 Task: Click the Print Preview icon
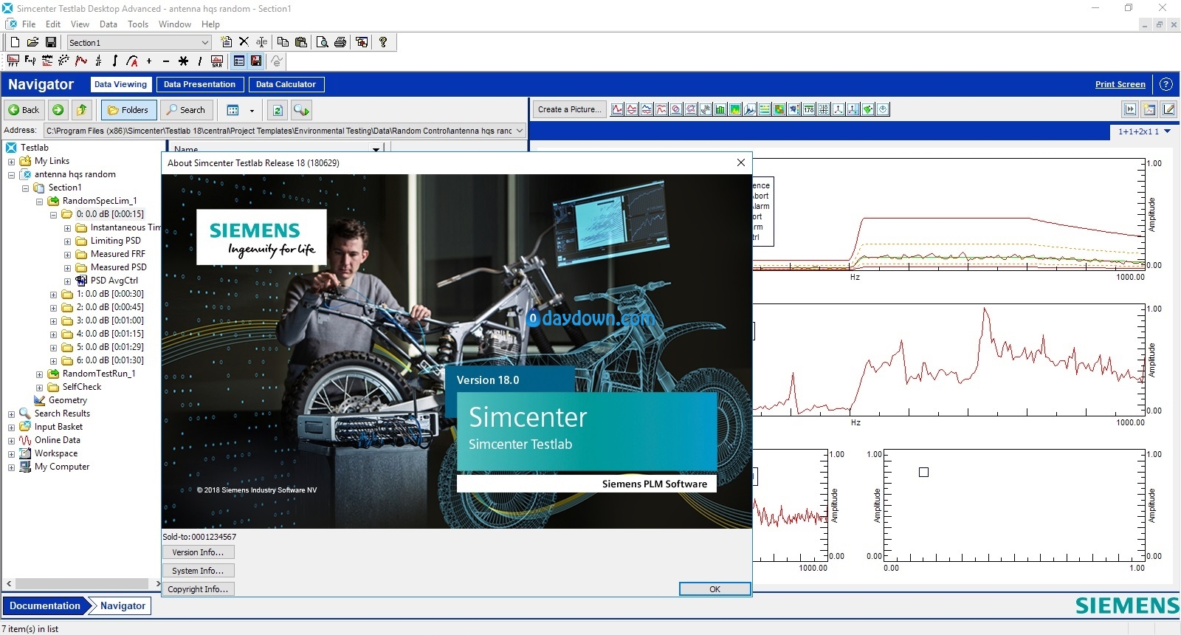point(323,42)
